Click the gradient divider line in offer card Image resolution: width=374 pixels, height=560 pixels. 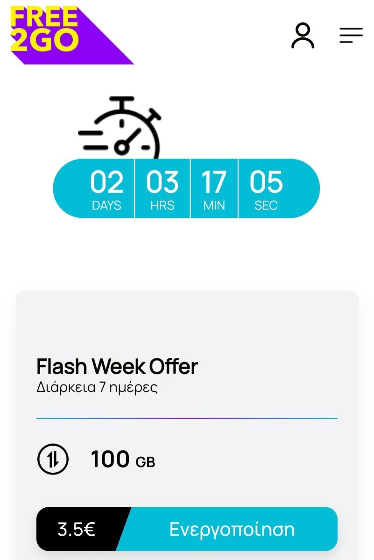[x=187, y=418]
